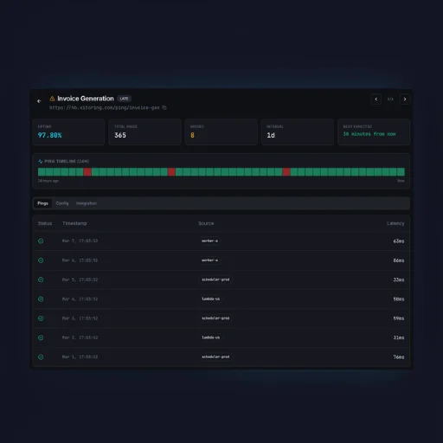The width and height of the screenshot is (443, 443).
Task: Click the Total Pings value 365
Action: pos(120,135)
